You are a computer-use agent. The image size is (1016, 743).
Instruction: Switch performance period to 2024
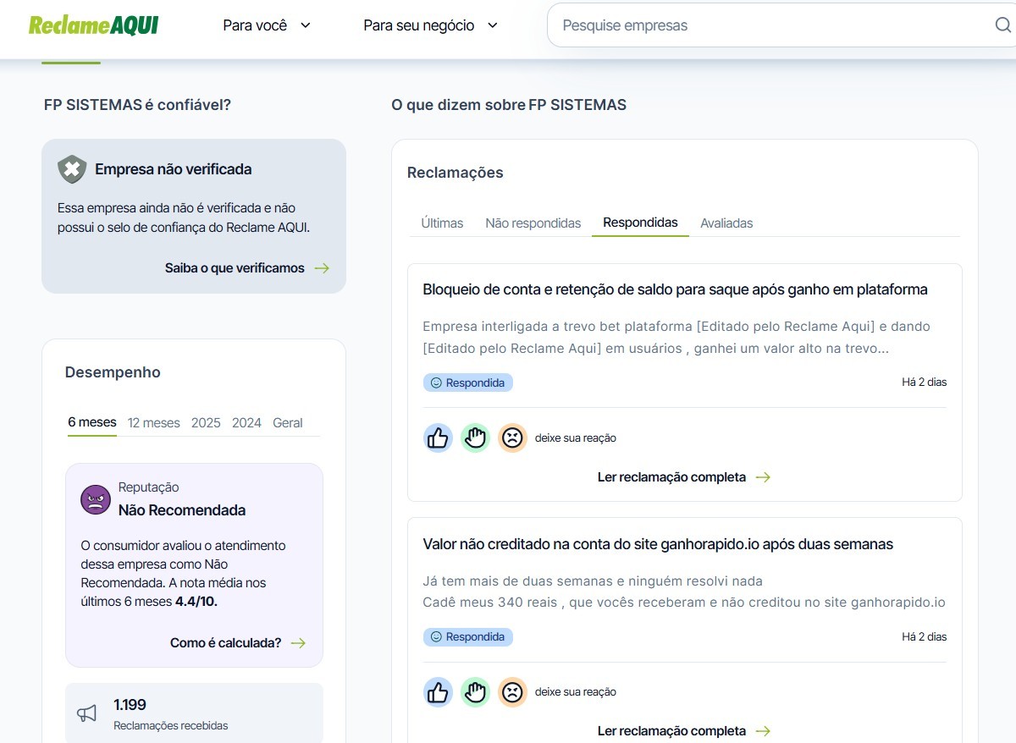coord(246,423)
